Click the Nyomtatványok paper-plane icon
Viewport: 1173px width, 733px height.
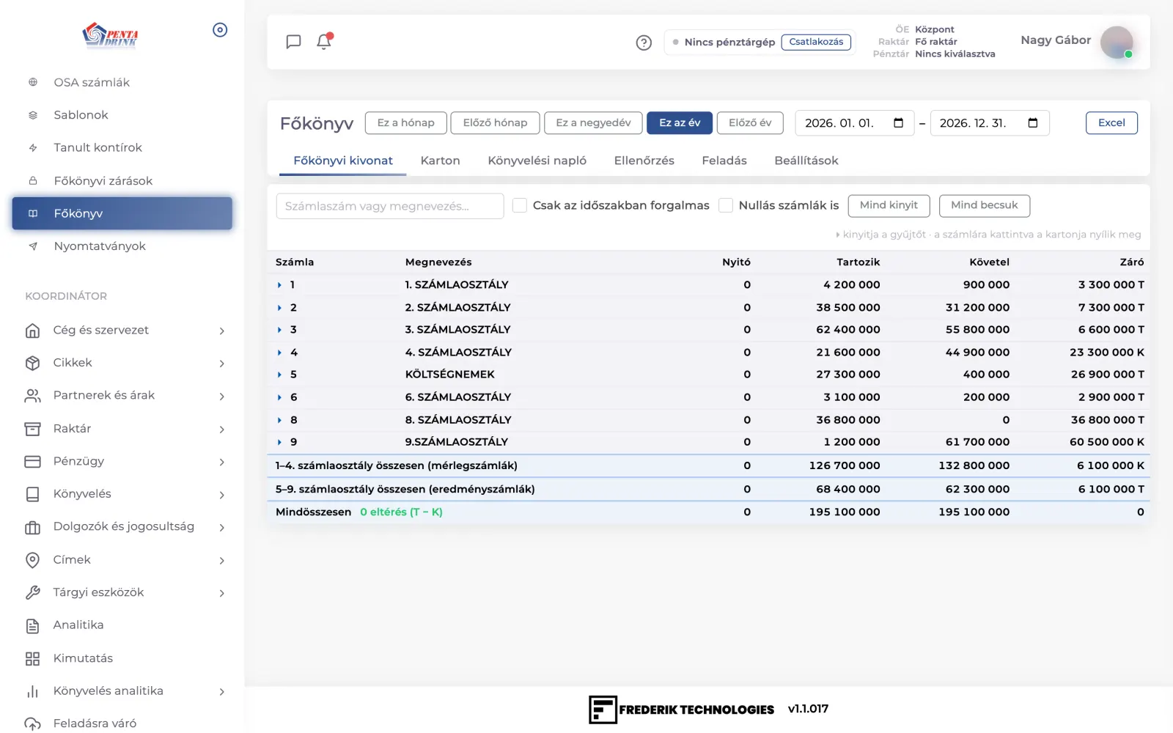[x=33, y=246]
